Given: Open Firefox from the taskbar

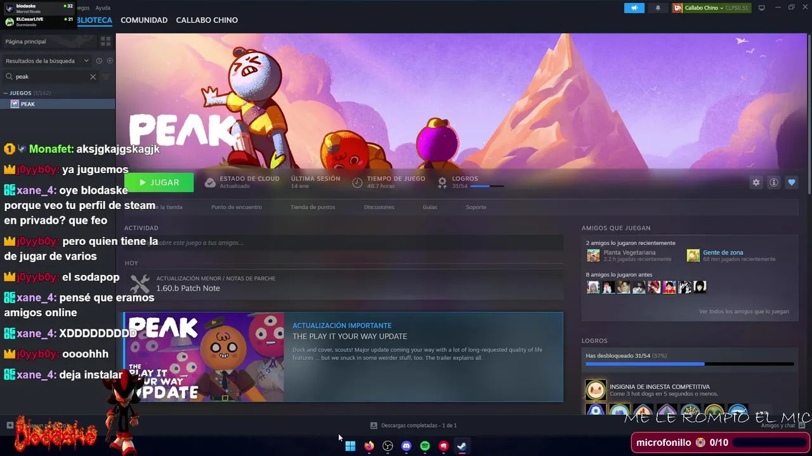Looking at the screenshot, I should (x=369, y=446).
